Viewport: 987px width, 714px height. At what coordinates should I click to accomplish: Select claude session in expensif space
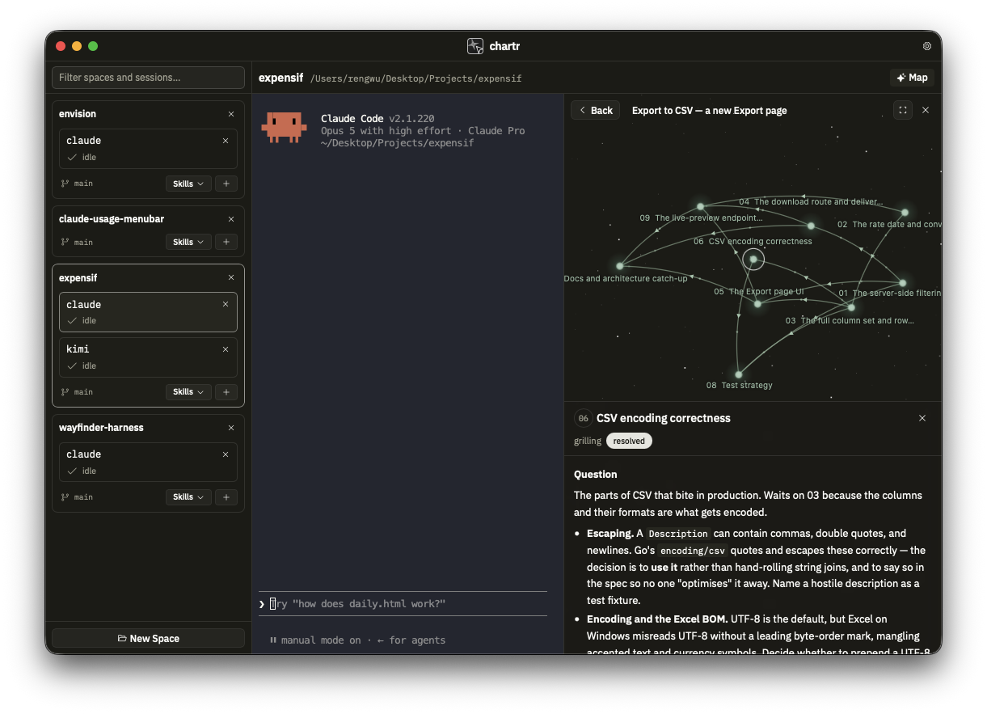(148, 312)
